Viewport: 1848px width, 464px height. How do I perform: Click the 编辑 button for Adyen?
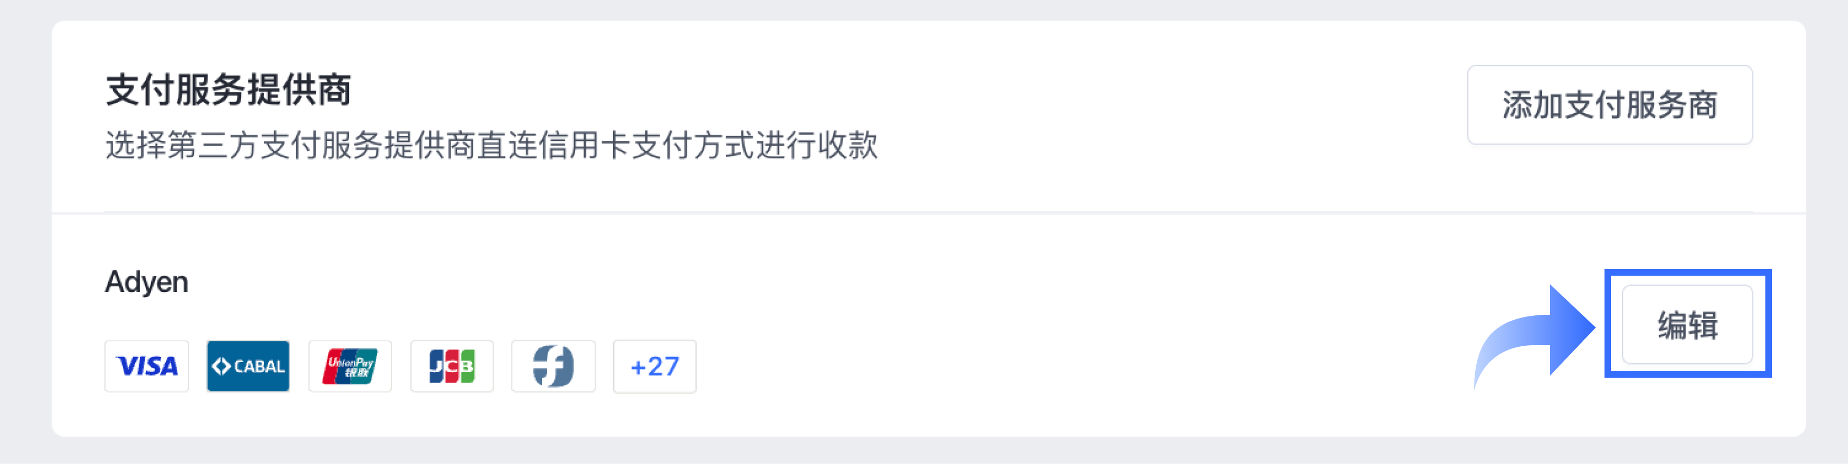coord(1687,325)
